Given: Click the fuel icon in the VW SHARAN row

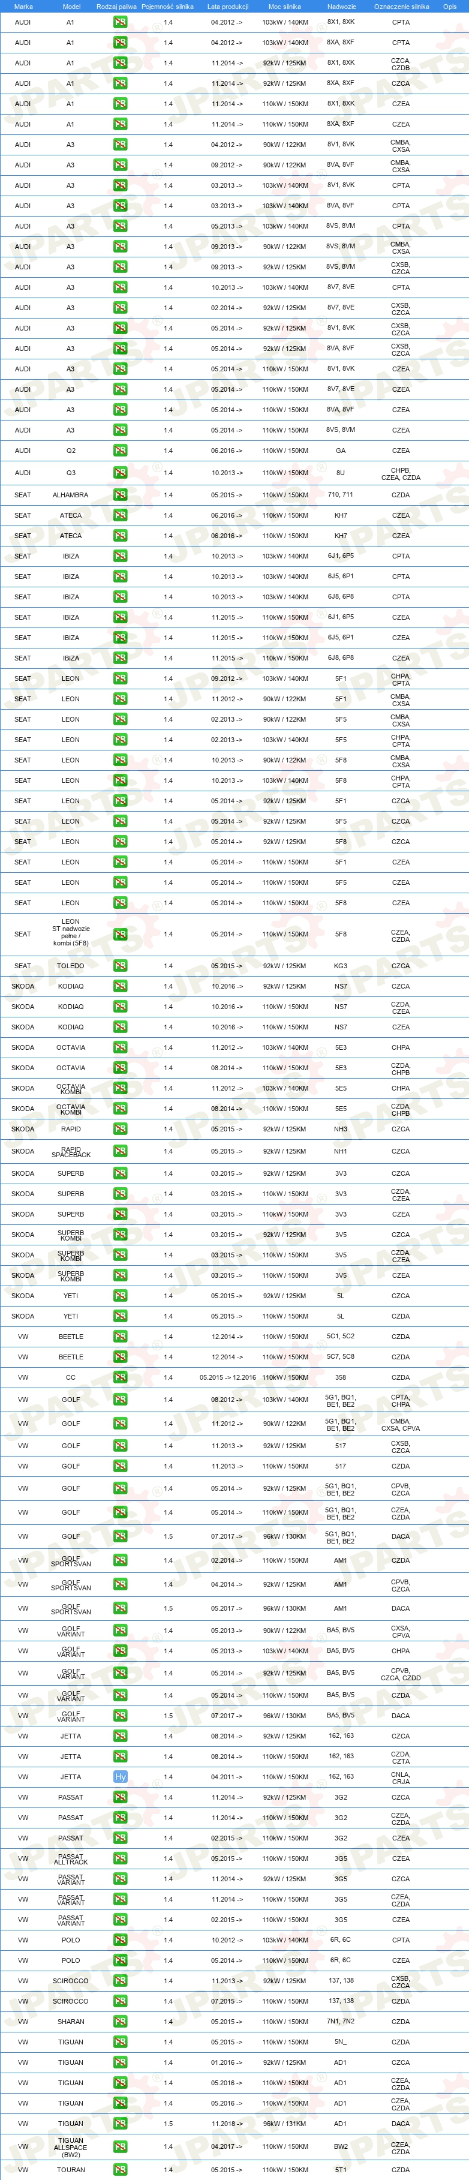Looking at the screenshot, I should (x=120, y=2022).
